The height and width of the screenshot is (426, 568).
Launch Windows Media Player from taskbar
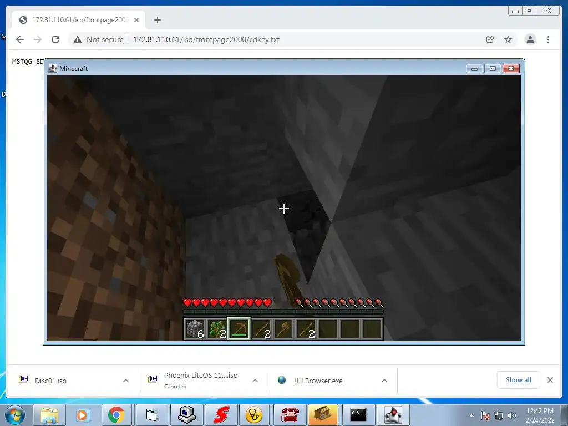pyautogui.click(x=83, y=415)
